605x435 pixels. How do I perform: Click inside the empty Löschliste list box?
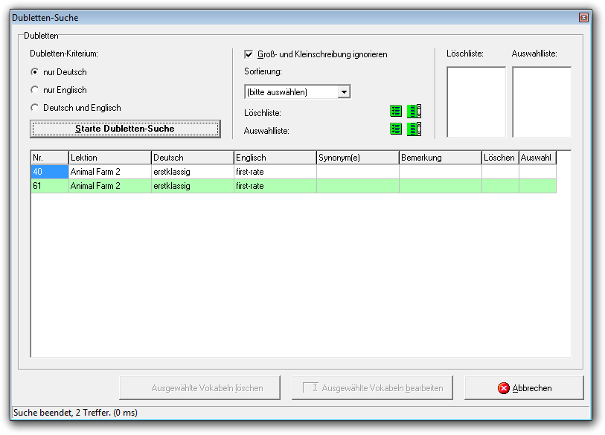point(476,102)
